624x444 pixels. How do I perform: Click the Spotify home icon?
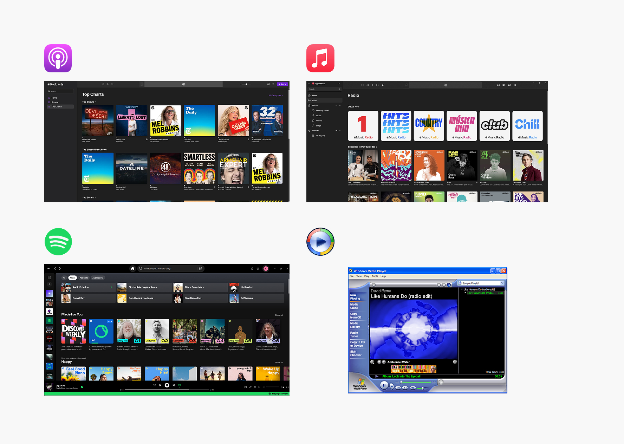(132, 269)
